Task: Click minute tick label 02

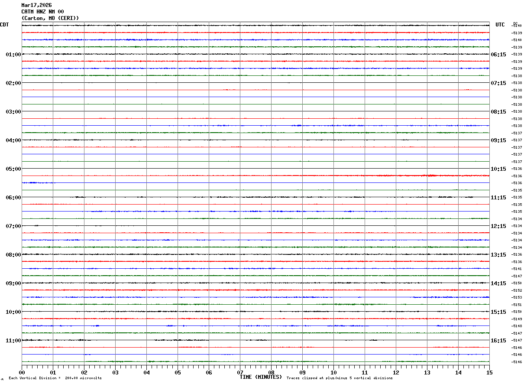Action: (x=84, y=372)
